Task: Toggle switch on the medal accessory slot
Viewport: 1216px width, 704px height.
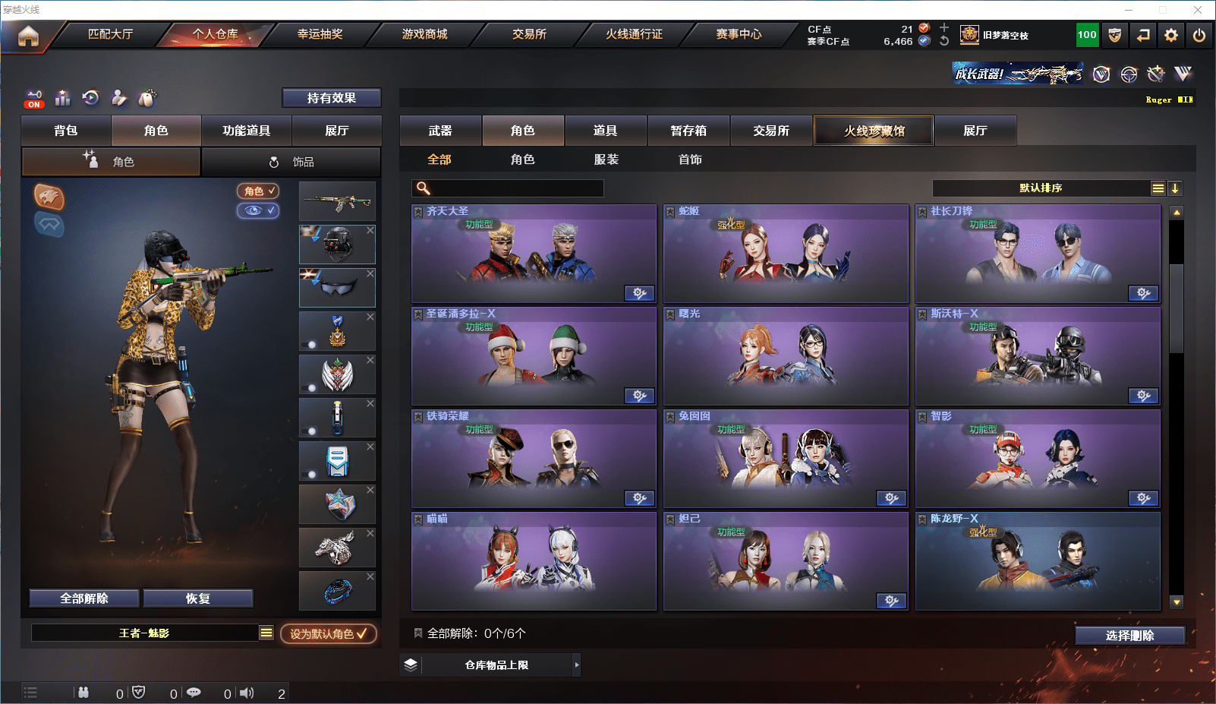Action: coord(309,345)
